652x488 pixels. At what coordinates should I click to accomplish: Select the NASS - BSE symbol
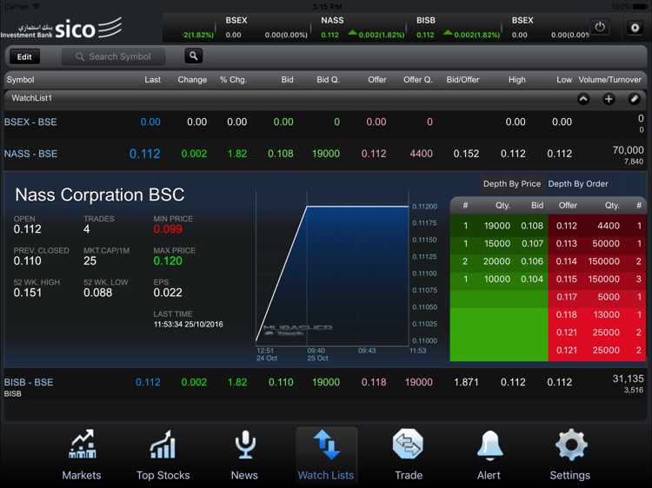pos(30,154)
